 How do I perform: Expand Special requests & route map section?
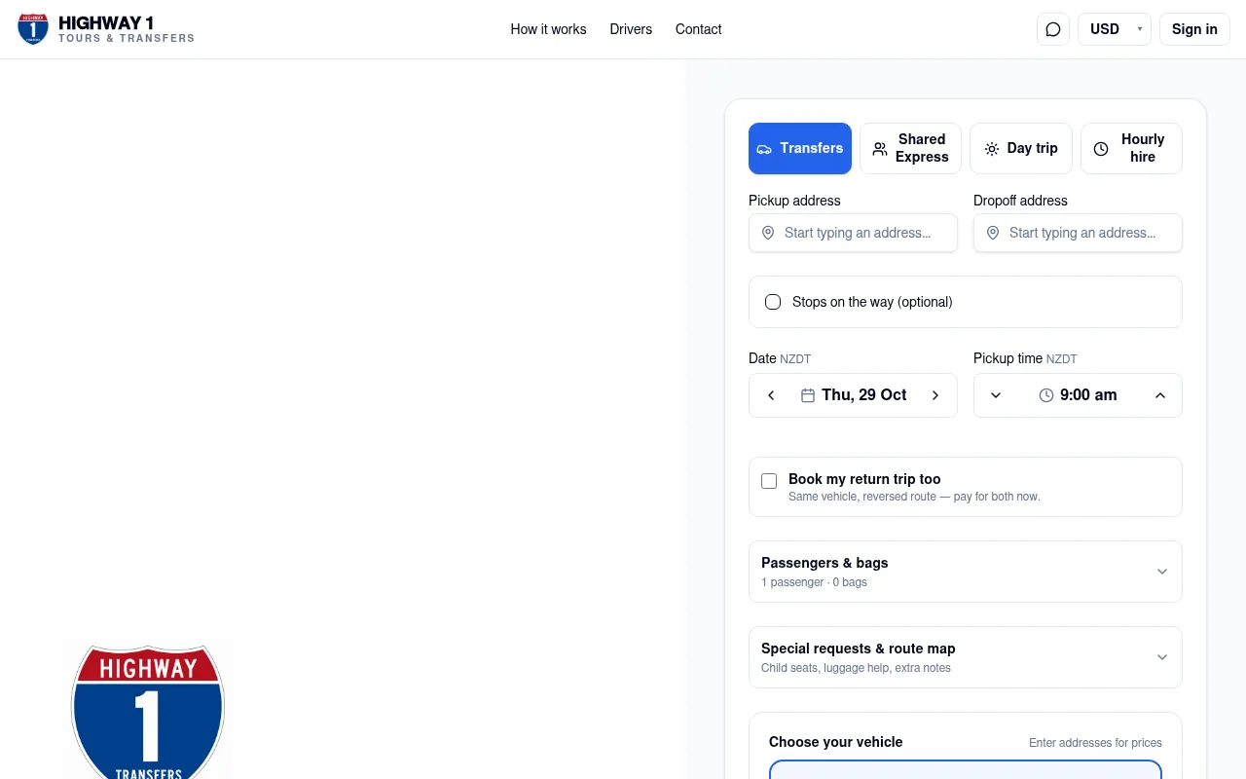click(x=966, y=657)
